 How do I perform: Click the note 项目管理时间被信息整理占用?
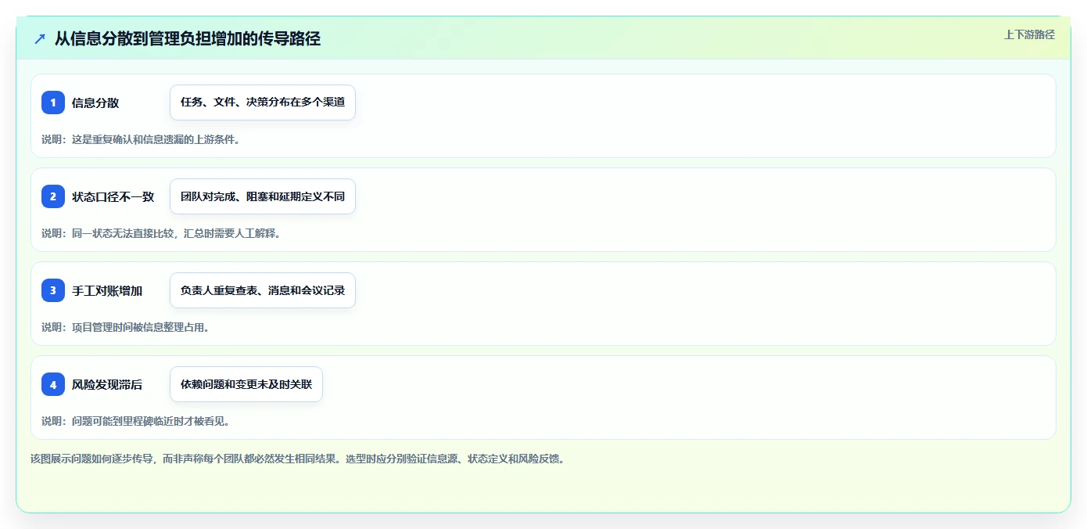pos(125,327)
